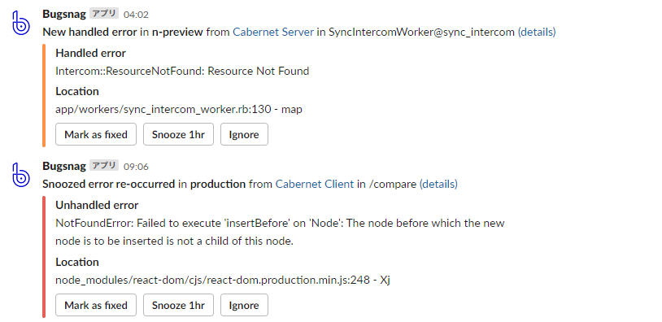662x322 pixels.
Task: Open the Bugsnag sender name on the second message
Action: tap(64, 166)
